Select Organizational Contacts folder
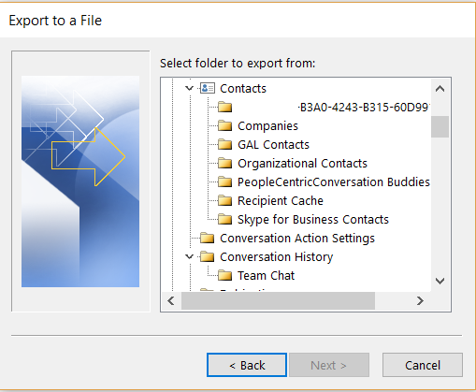 tap(302, 163)
